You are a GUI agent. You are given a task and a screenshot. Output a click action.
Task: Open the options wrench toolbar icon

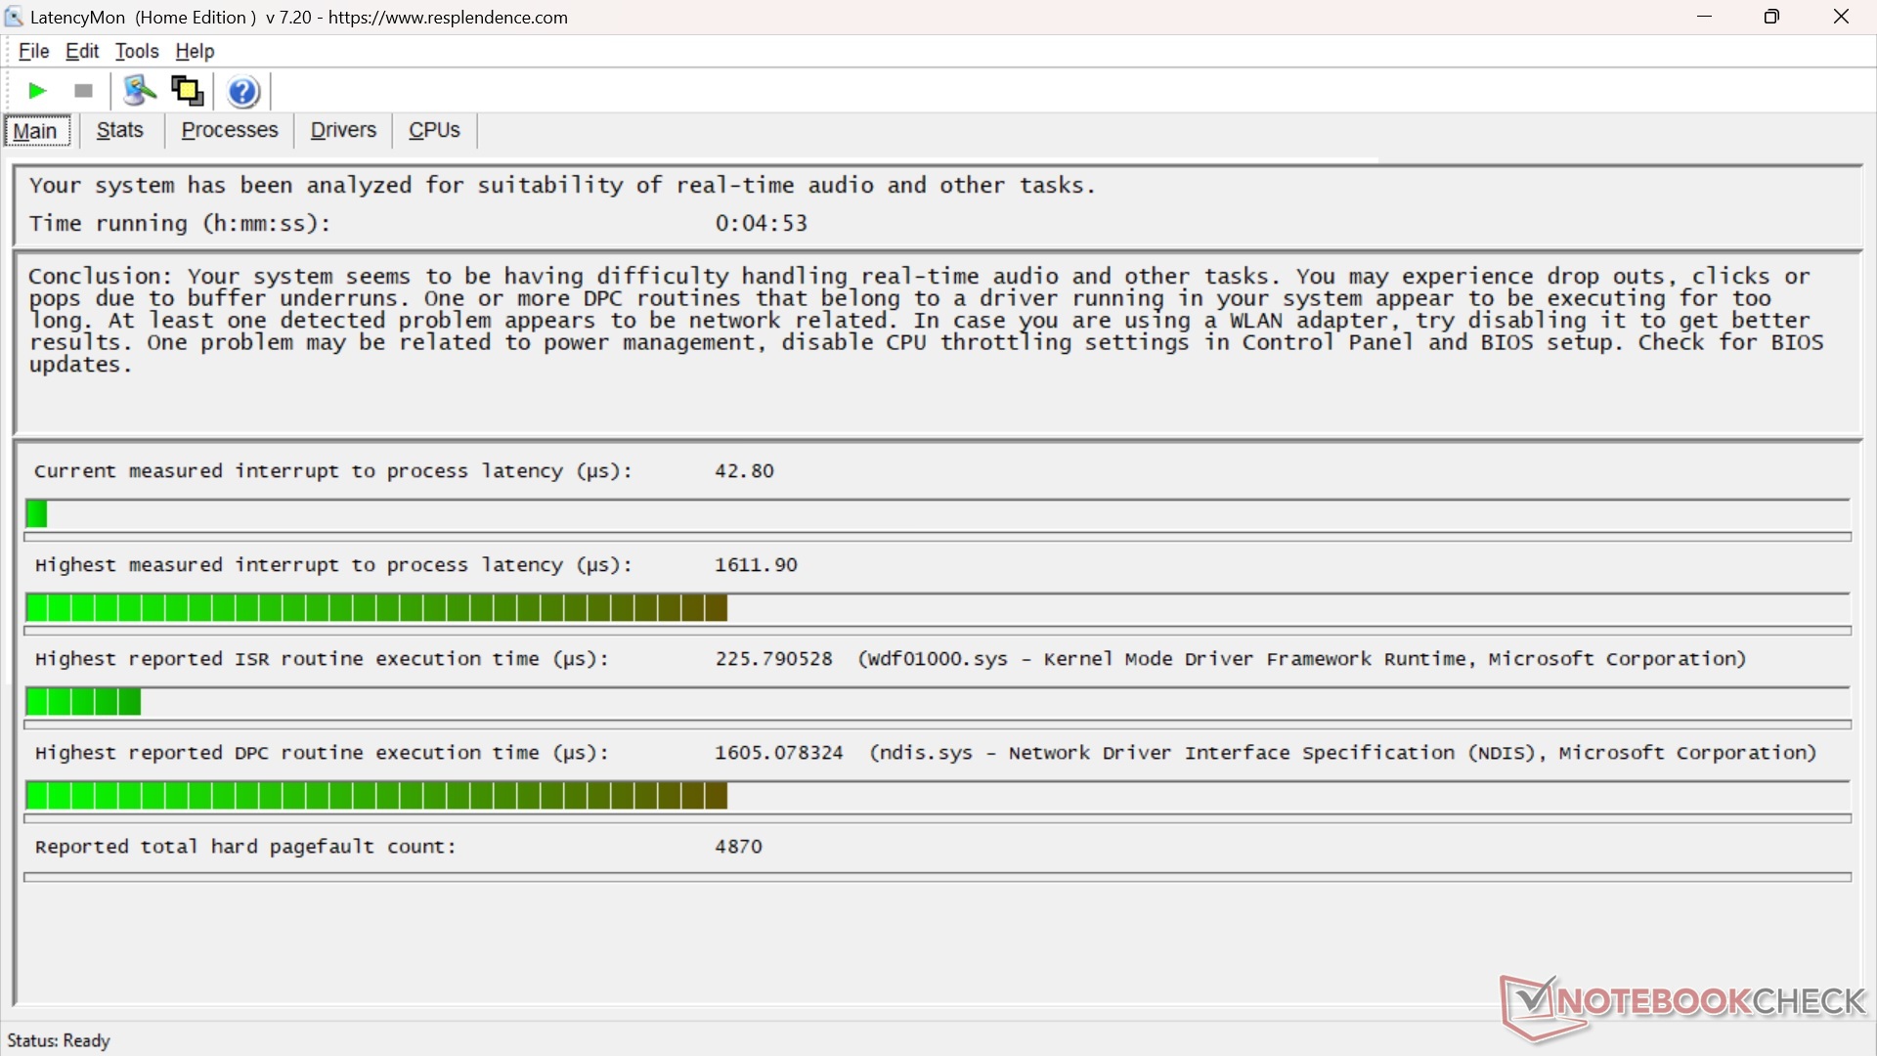pos(140,91)
